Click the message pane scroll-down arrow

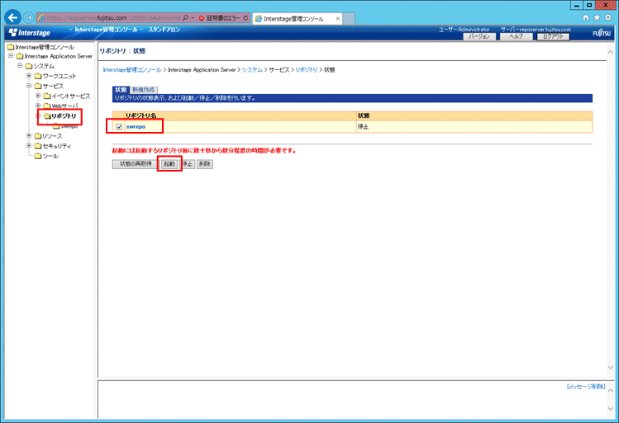(x=610, y=409)
